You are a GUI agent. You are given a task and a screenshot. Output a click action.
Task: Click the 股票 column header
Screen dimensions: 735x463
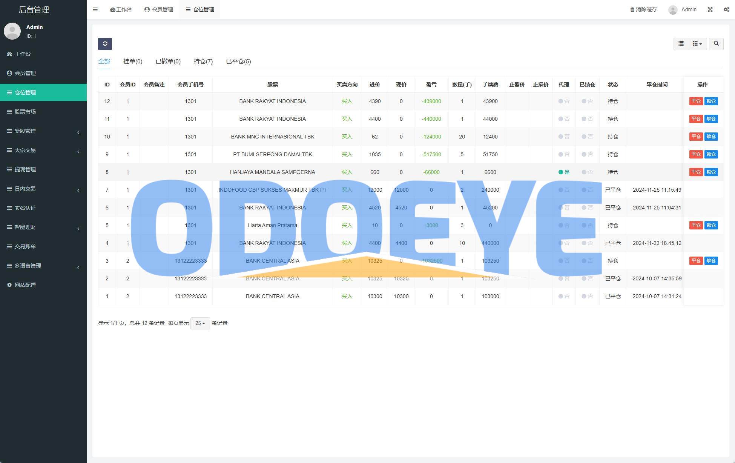click(x=272, y=85)
